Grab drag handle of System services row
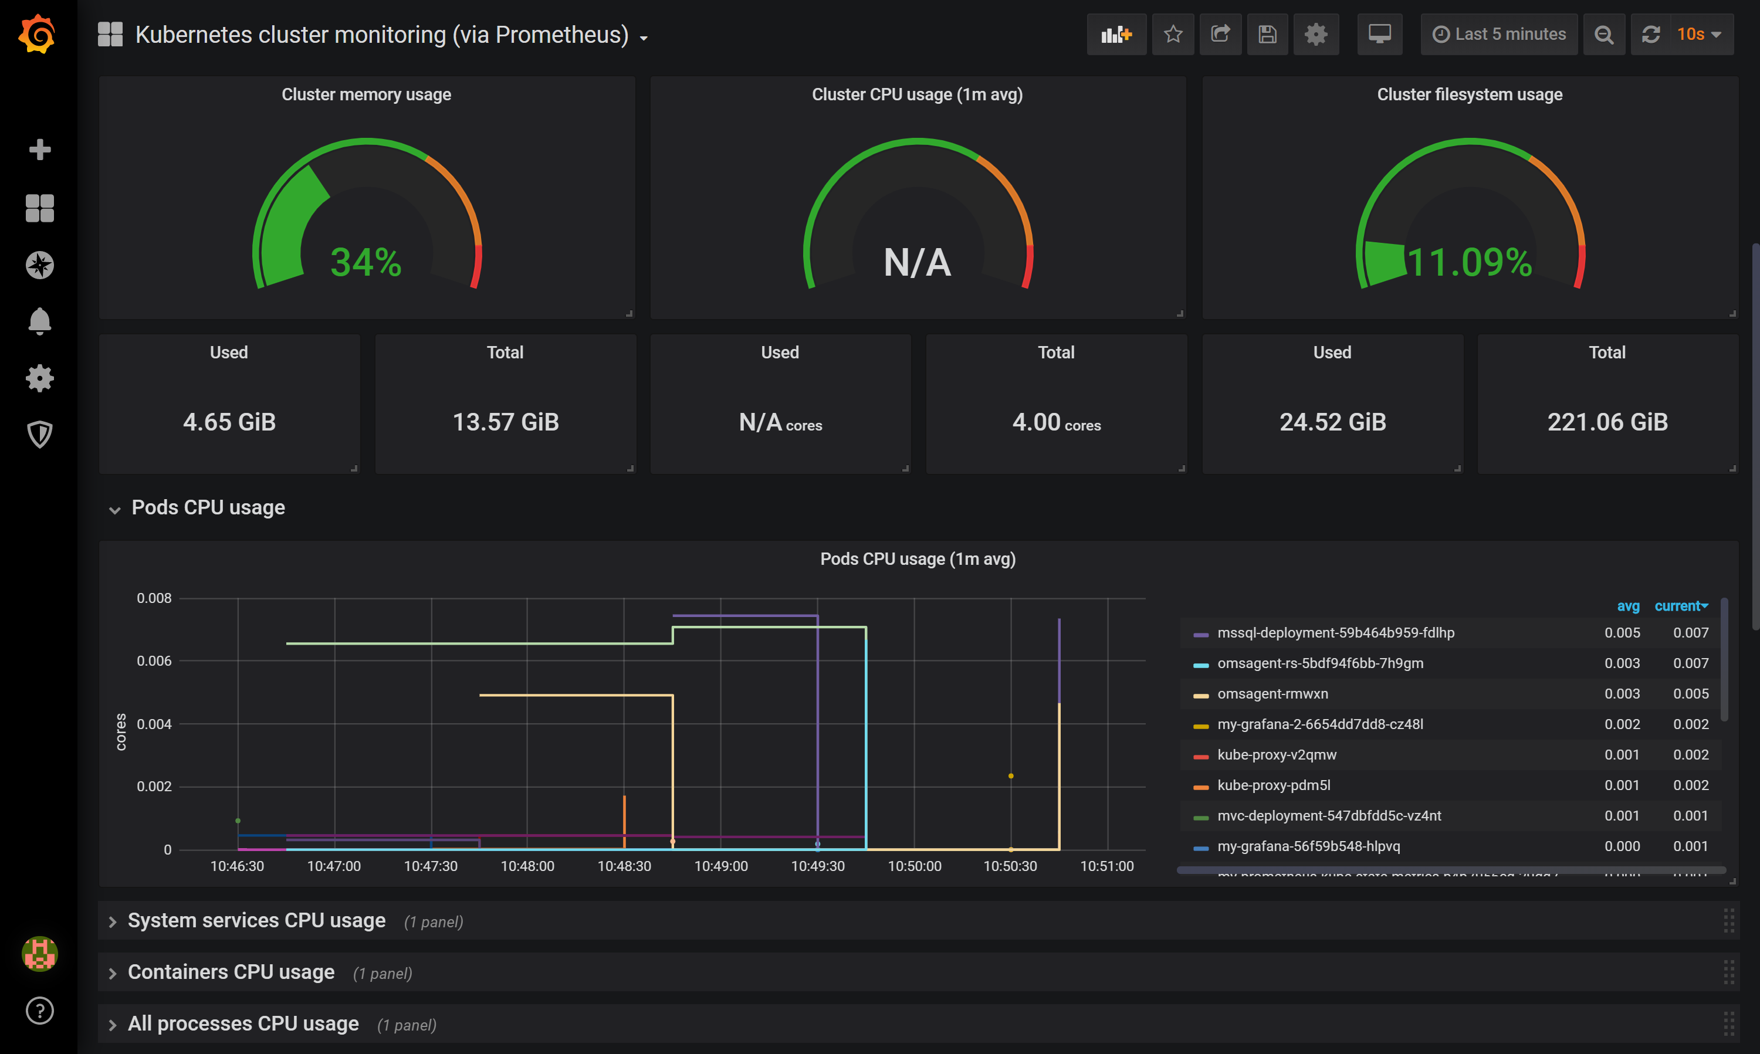The width and height of the screenshot is (1760, 1054). tap(1729, 920)
